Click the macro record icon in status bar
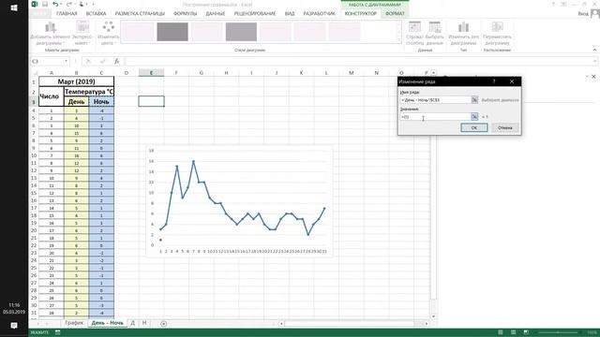600x337 pixels. click(x=58, y=332)
